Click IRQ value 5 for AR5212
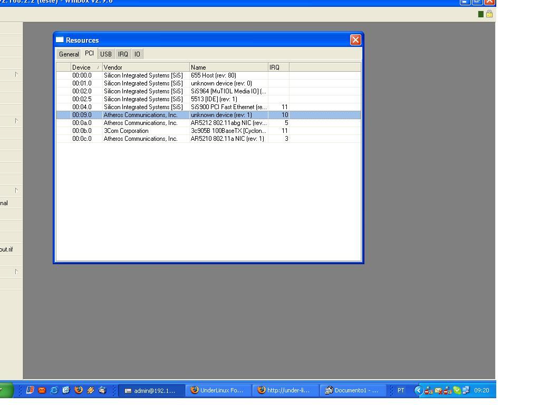The image size is (540, 405). coord(286,123)
